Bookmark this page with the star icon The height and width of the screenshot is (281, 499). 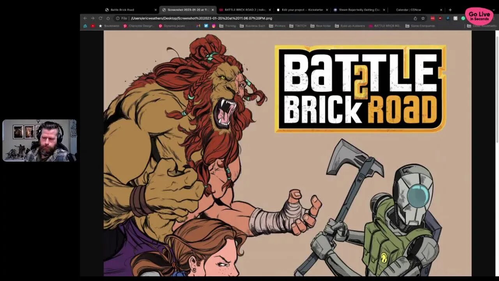tap(423, 18)
